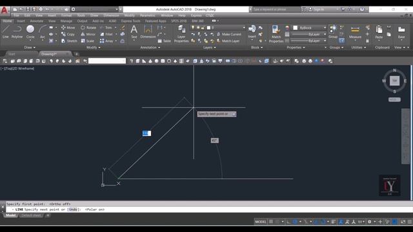Toggle clean screen in status bar
The height and width of the screenshot is (232, 413).
(x=403, y=222)
